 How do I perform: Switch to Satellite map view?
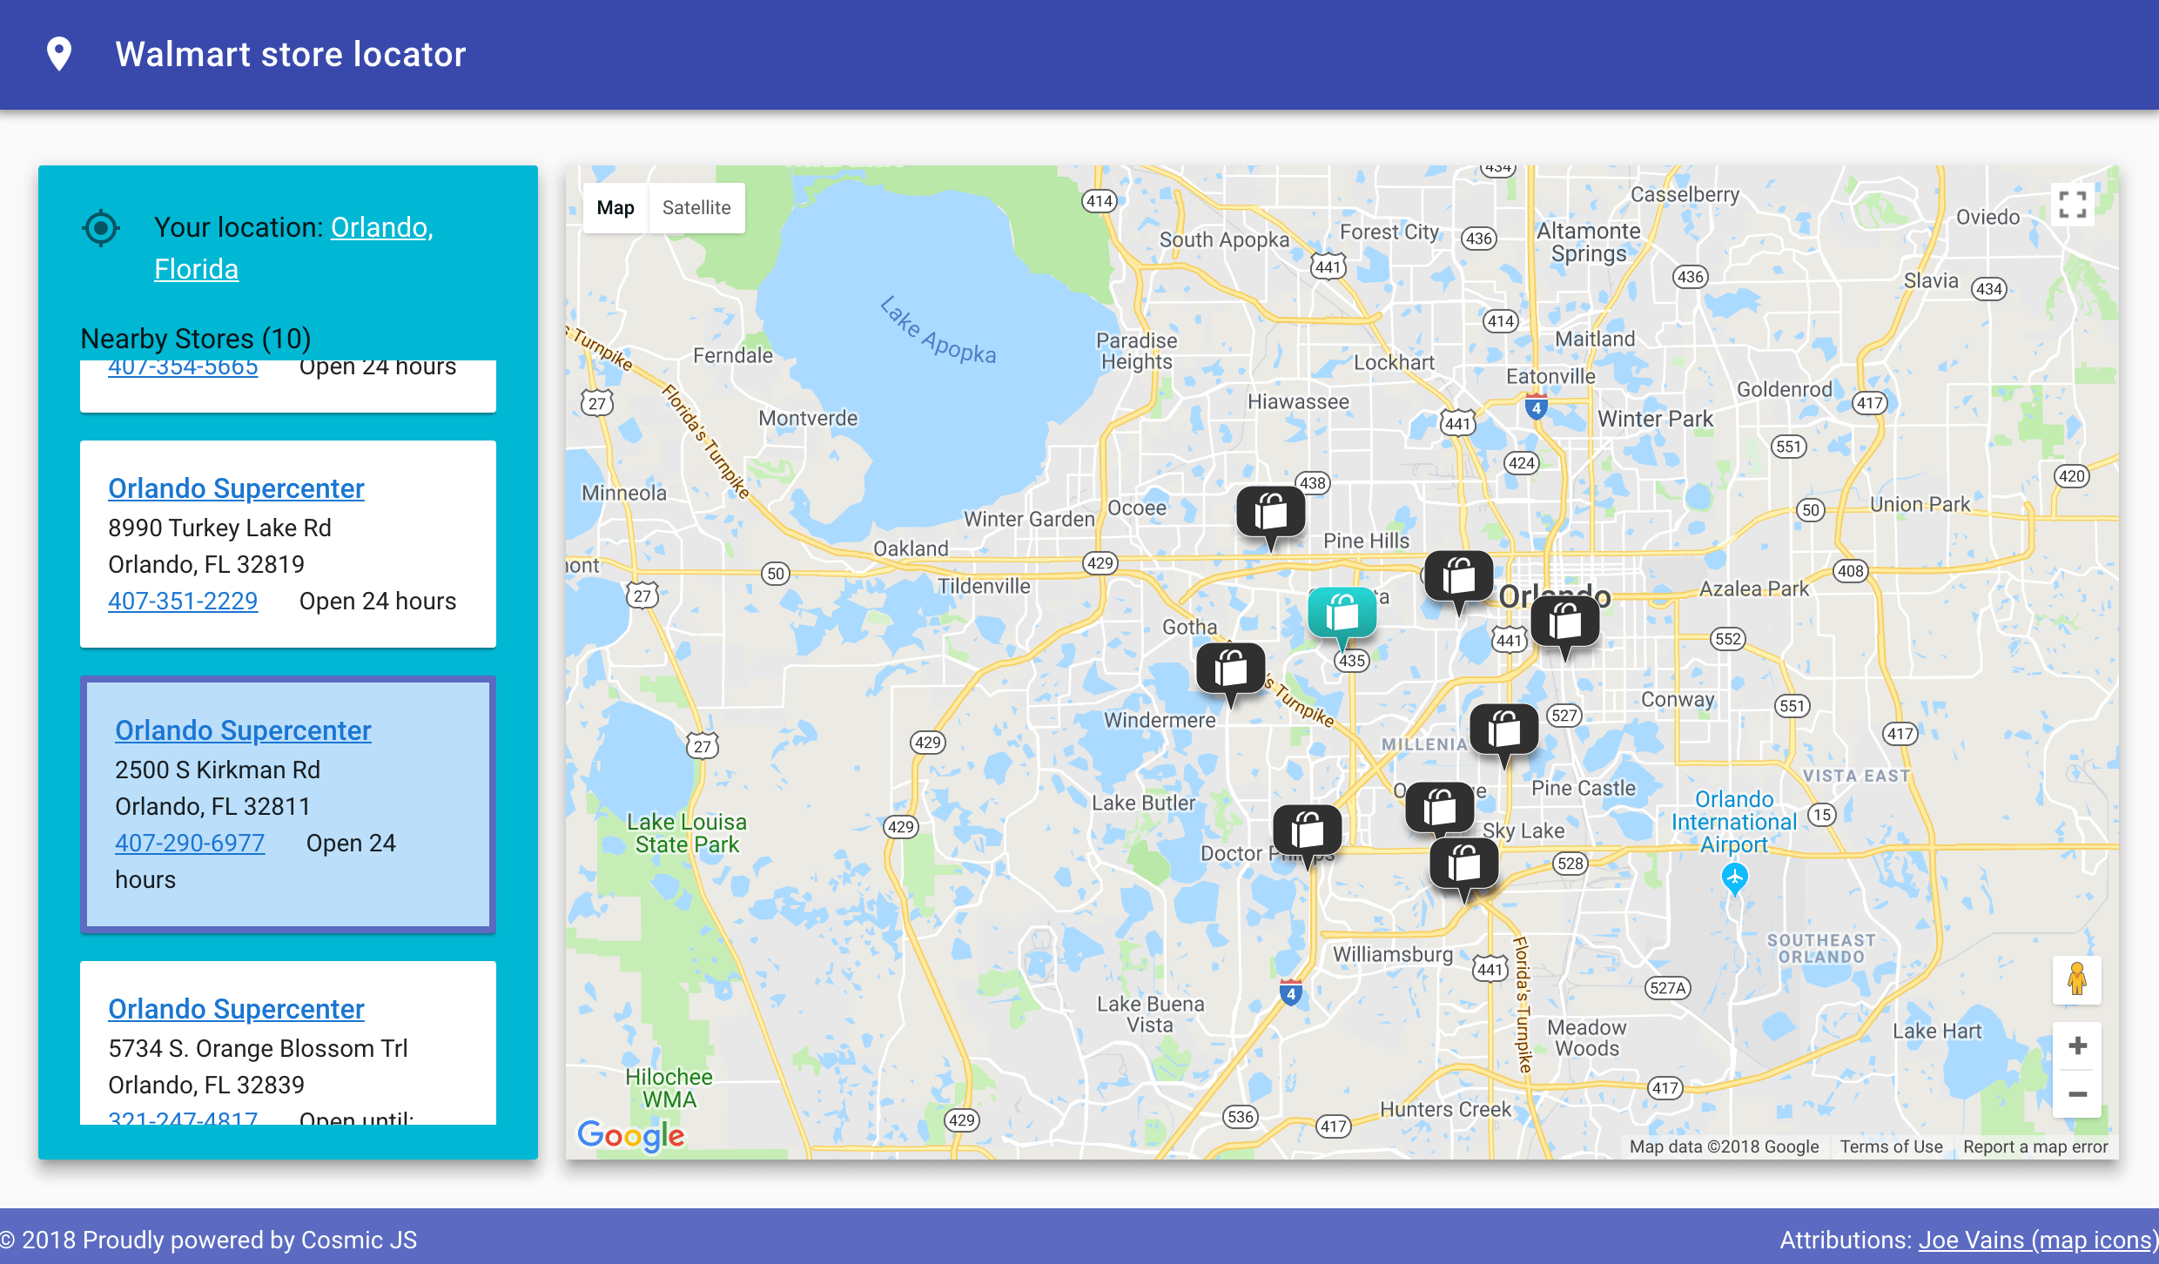pos(696,208)
